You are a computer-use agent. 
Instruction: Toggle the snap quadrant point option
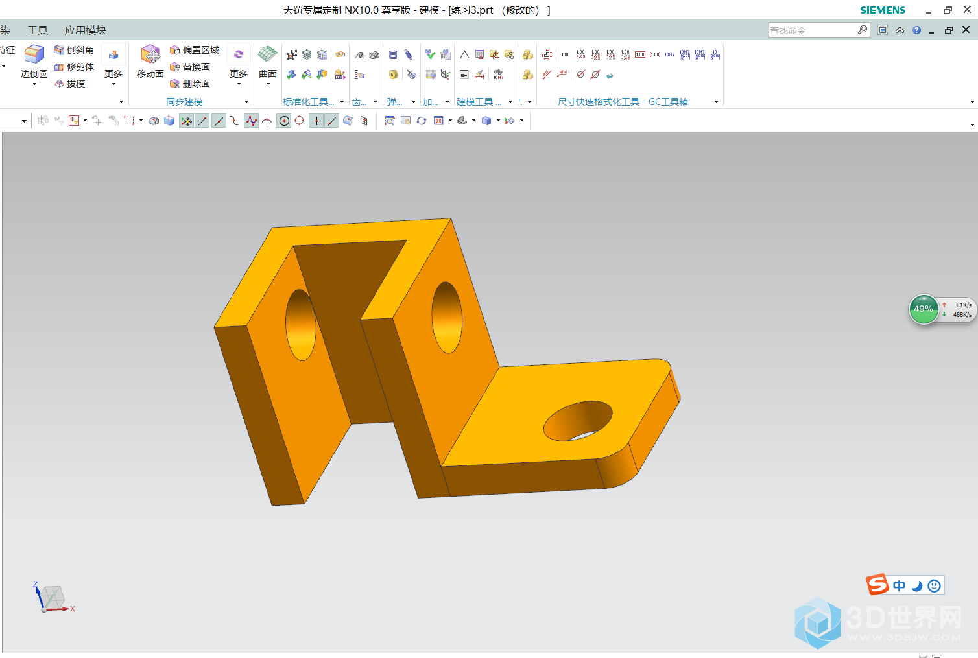pyautogui.click(x=300, y=121)
